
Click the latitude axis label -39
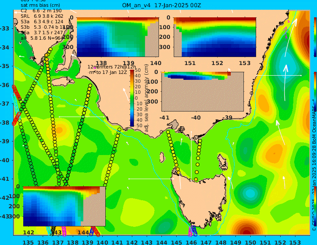point(5,142)
